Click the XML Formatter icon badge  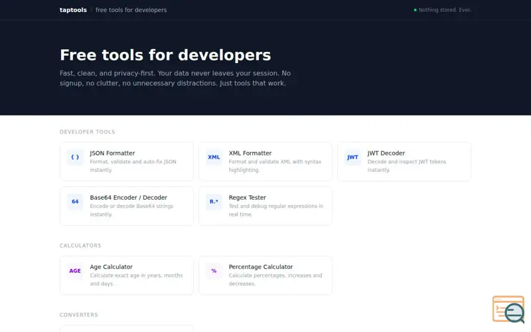[214, 157]
